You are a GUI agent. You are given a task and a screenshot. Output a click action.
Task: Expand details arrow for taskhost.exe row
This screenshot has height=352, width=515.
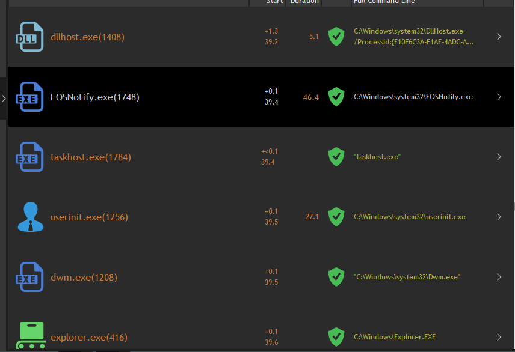(x=499, y=157)
